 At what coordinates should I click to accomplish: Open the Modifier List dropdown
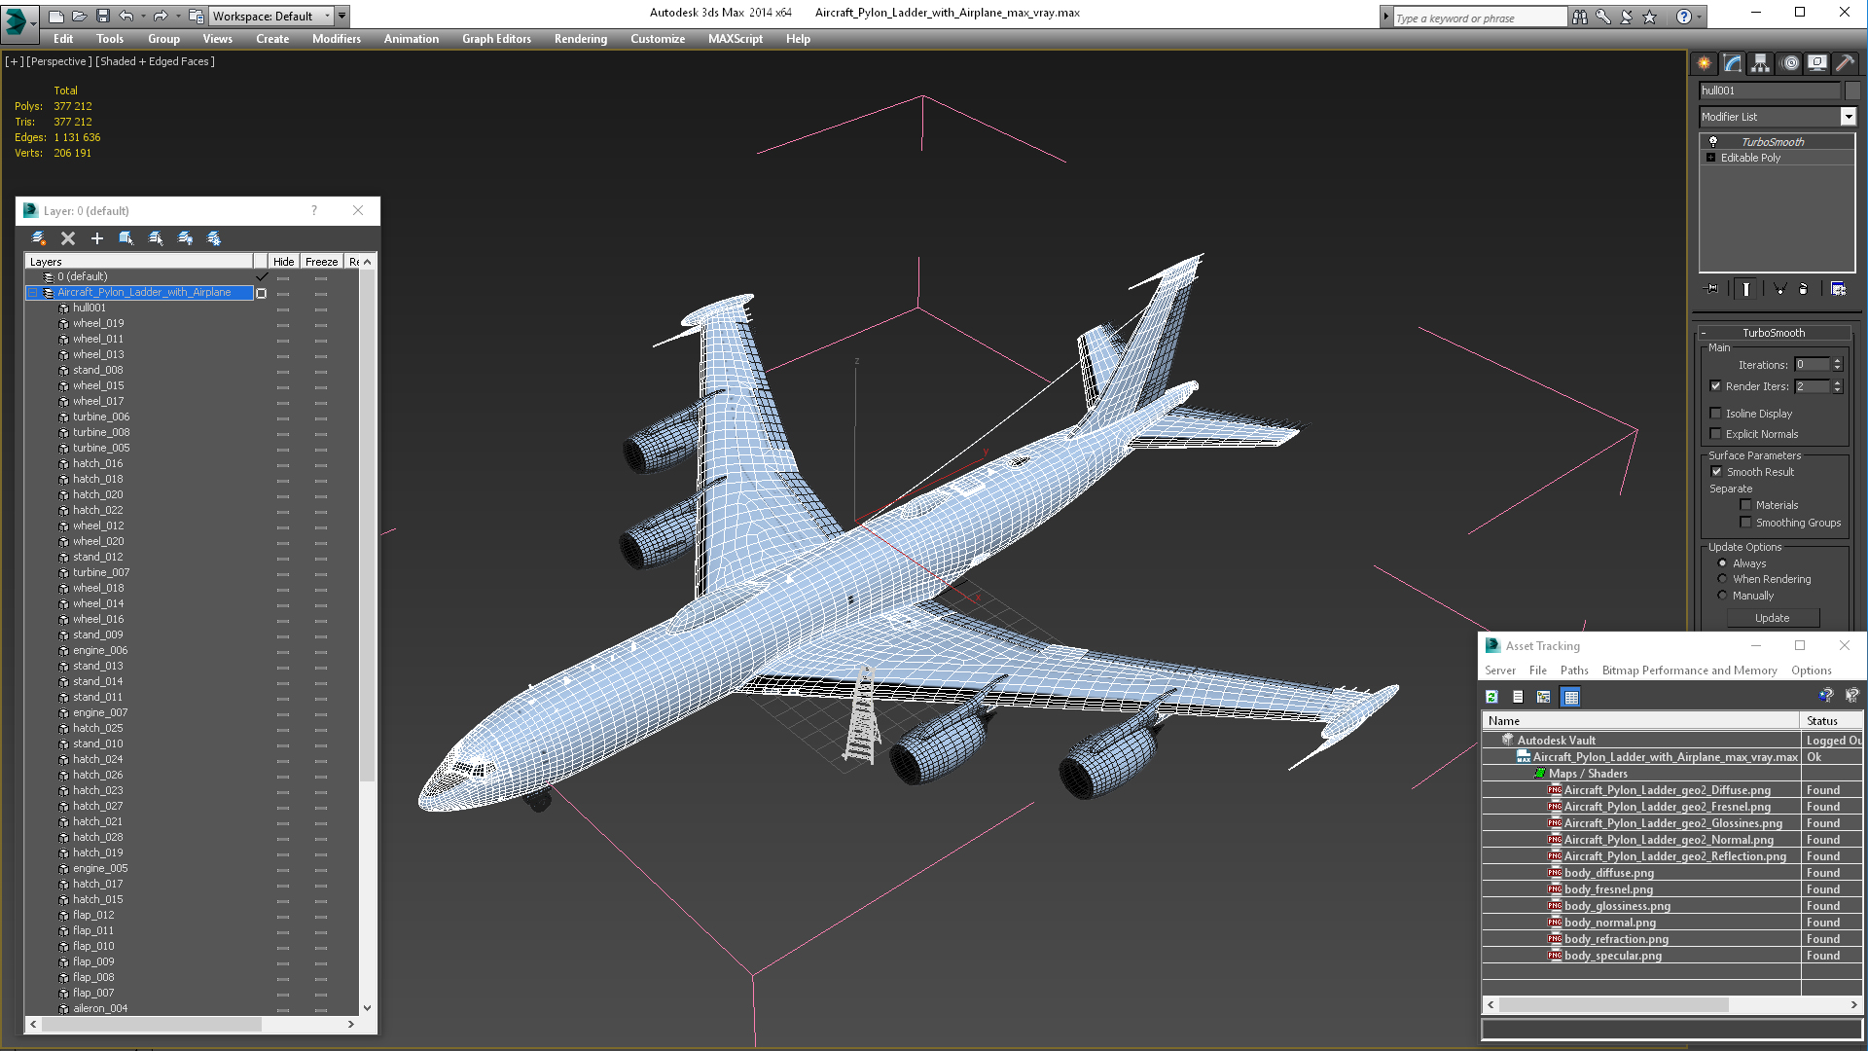(1848, 117)
